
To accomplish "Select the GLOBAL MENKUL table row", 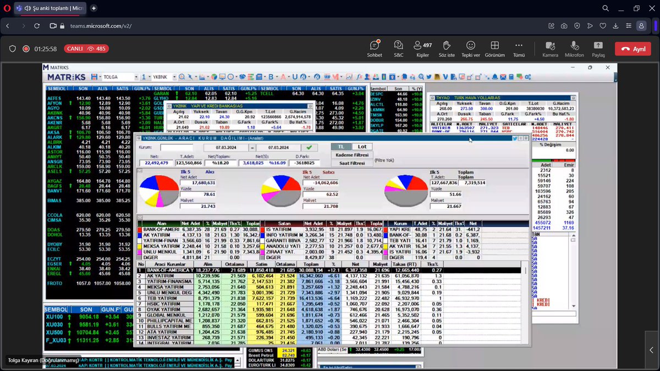I will tap(328, 314).
